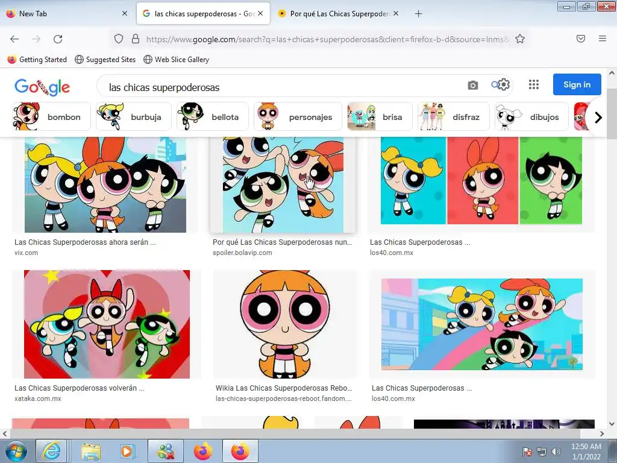The height and width of the screenshot is (463, 617).
Task: Click the Google doodle logo
Action: point(42,87)
